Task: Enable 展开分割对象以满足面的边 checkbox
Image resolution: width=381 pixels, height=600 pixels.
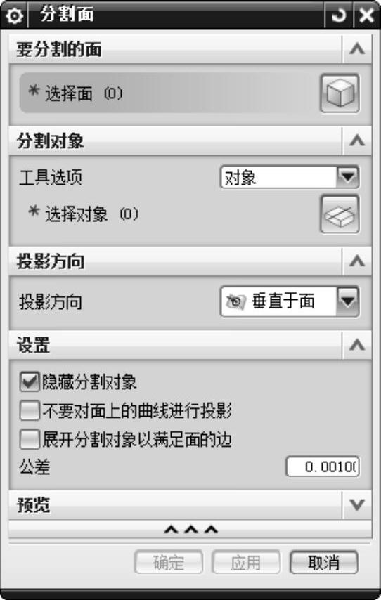Action: click(30, 439)
